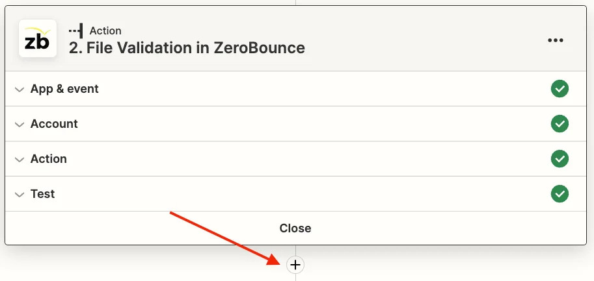
Task: Click the green checkmark on Account row
Action: click(560, 124)
